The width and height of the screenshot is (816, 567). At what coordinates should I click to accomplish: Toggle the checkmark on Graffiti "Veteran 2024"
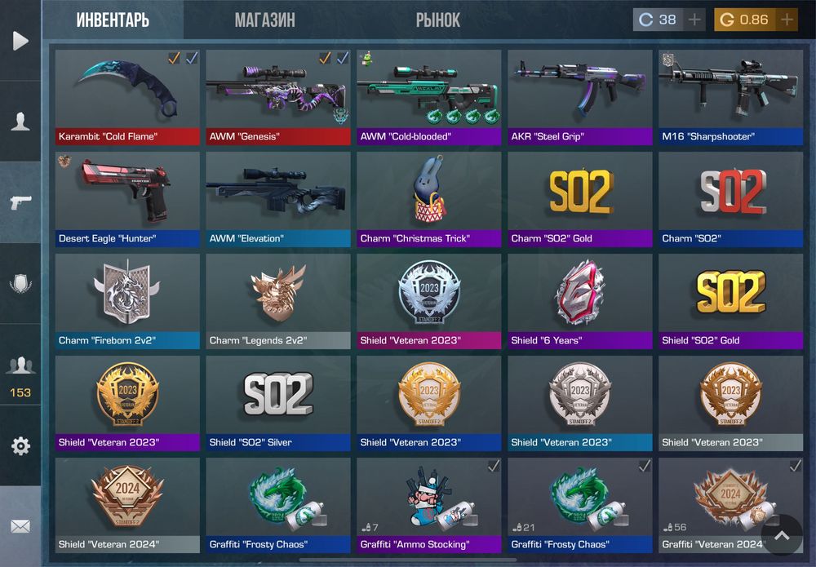click(795, 466)
